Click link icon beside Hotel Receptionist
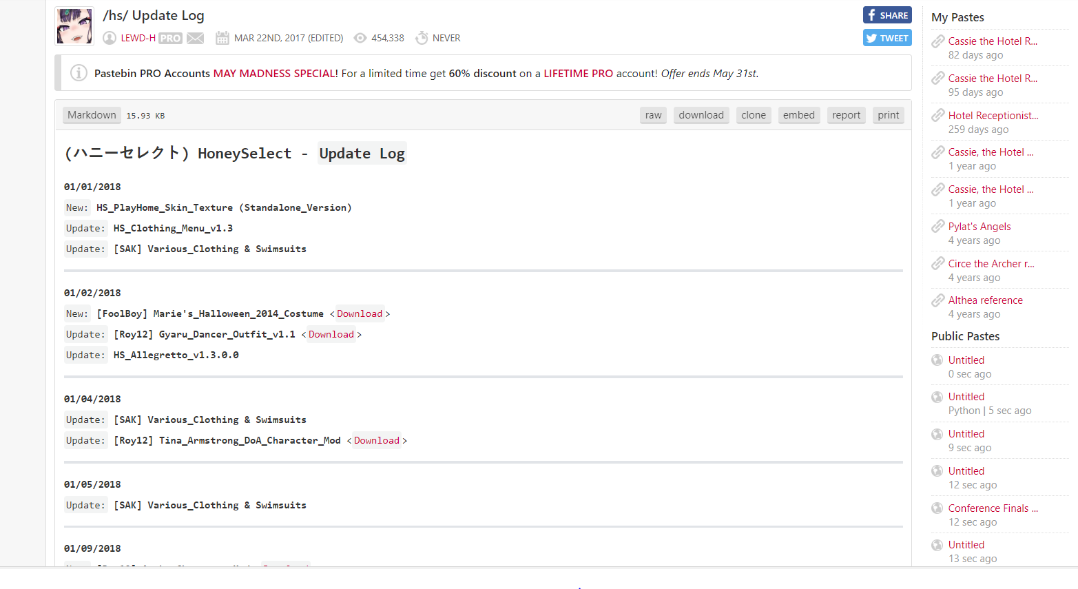Screen dimensions: 1078x589 937,116
